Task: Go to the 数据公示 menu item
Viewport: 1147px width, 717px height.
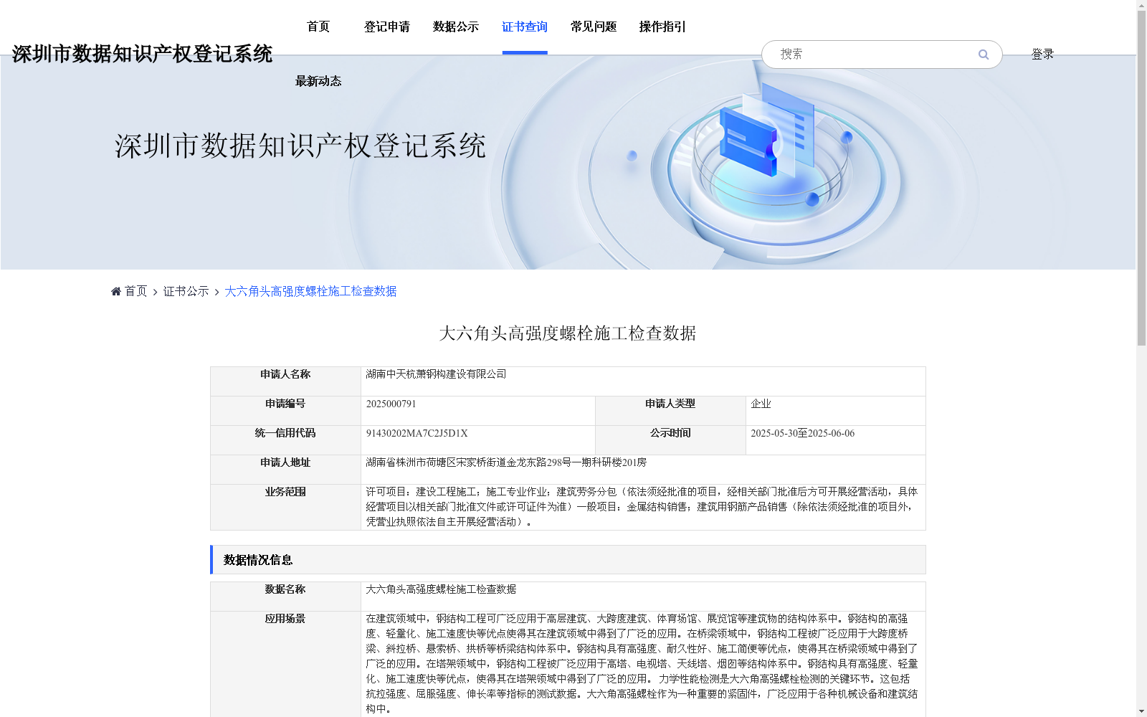Action: (x=456, y=27)
